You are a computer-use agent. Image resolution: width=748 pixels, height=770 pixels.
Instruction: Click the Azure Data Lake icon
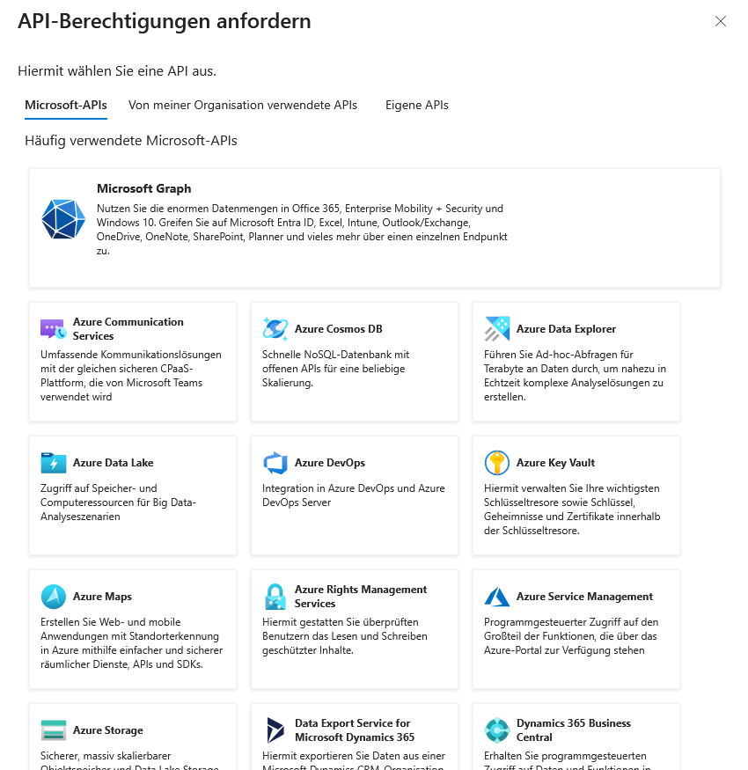(52, 462)
